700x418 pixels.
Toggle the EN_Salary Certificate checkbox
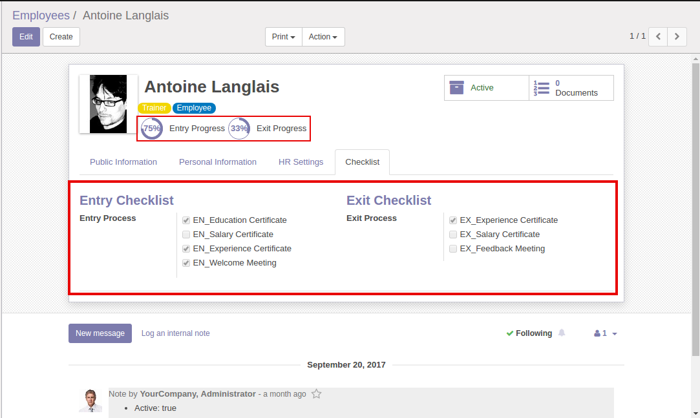point(186,235)
